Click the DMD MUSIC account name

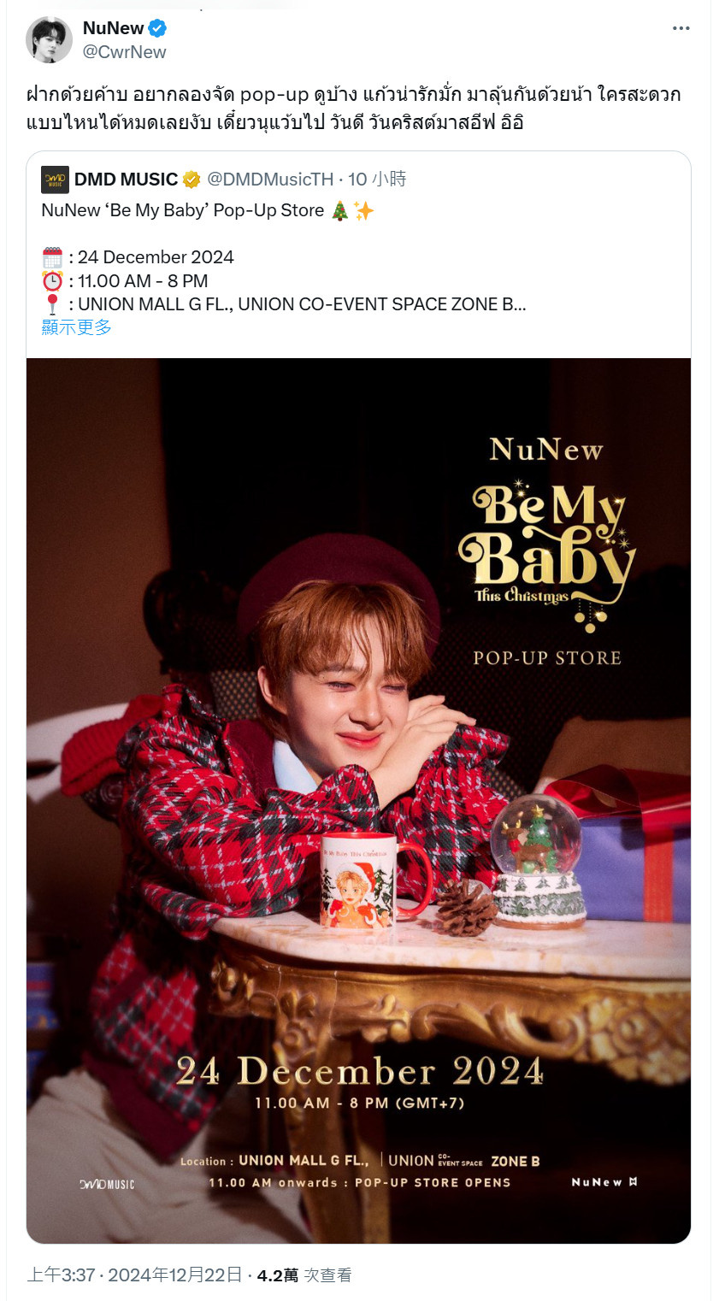tap(126, 180)
